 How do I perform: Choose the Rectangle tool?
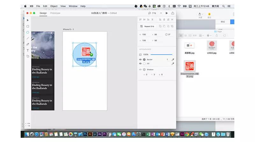28,26
